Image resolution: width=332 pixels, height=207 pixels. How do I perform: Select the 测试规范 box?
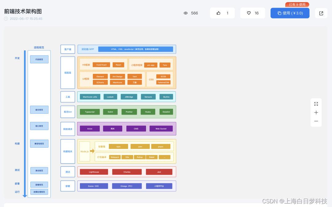[x=39, y=171]
